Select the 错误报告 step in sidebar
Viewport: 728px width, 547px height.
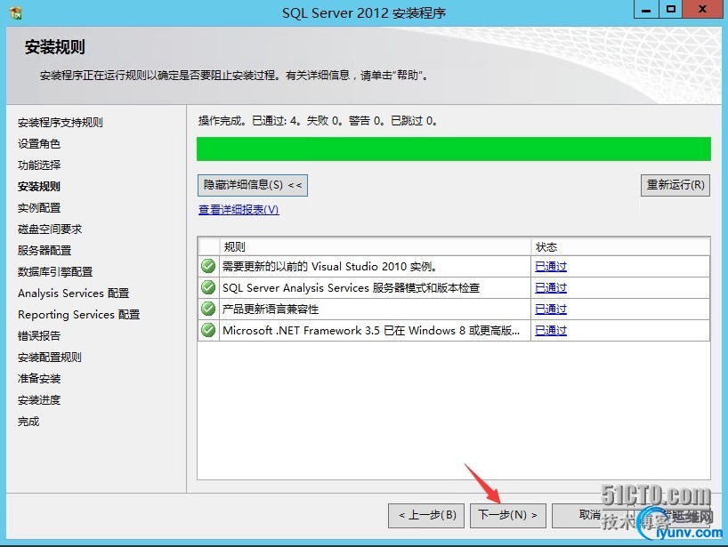coord(39,336)
